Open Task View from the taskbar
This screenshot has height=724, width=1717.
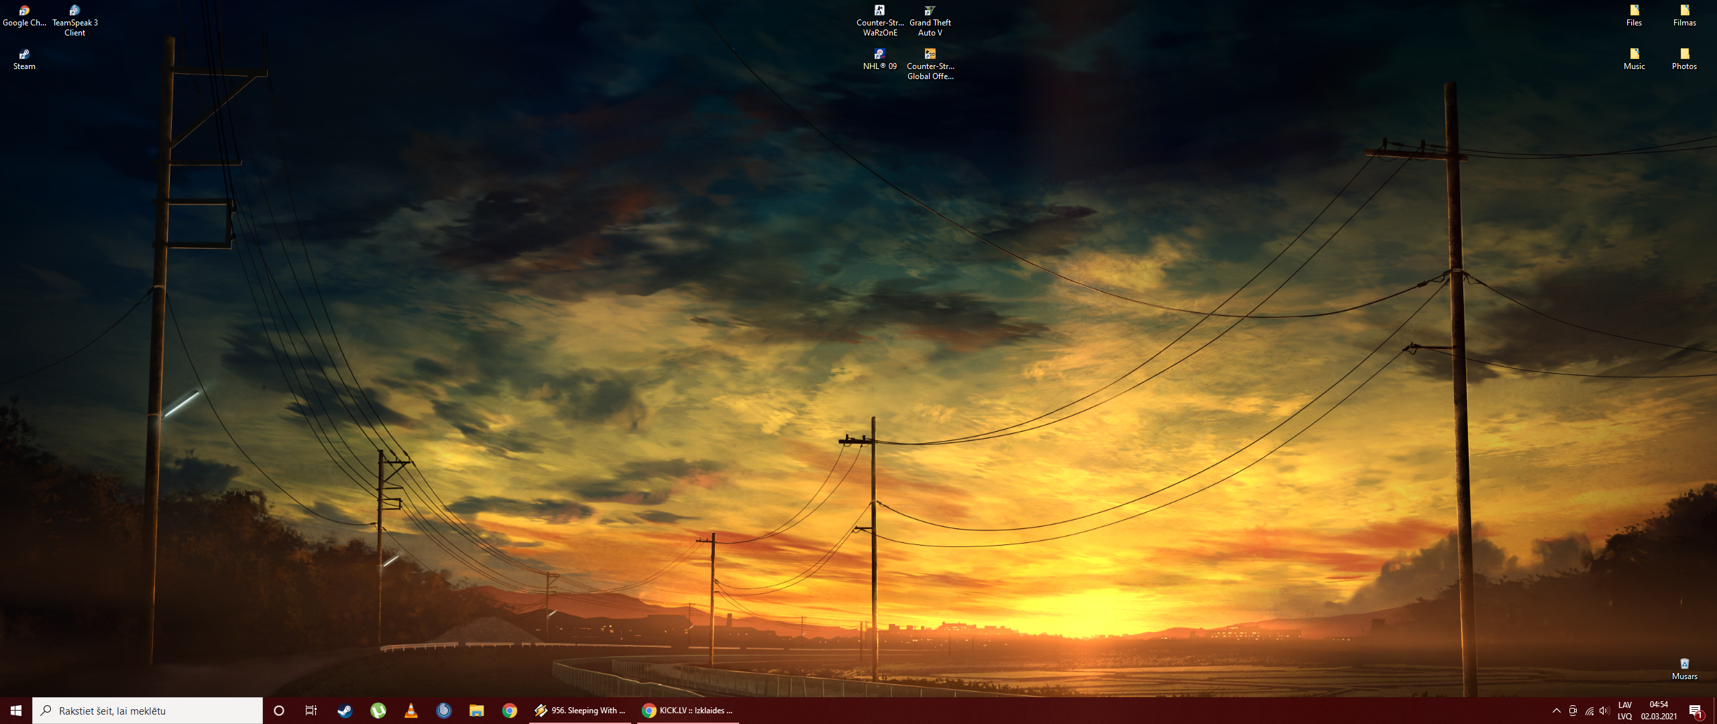[x=311, y=711]
